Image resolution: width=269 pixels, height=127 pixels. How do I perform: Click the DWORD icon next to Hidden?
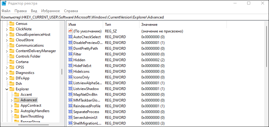[70, 60]
